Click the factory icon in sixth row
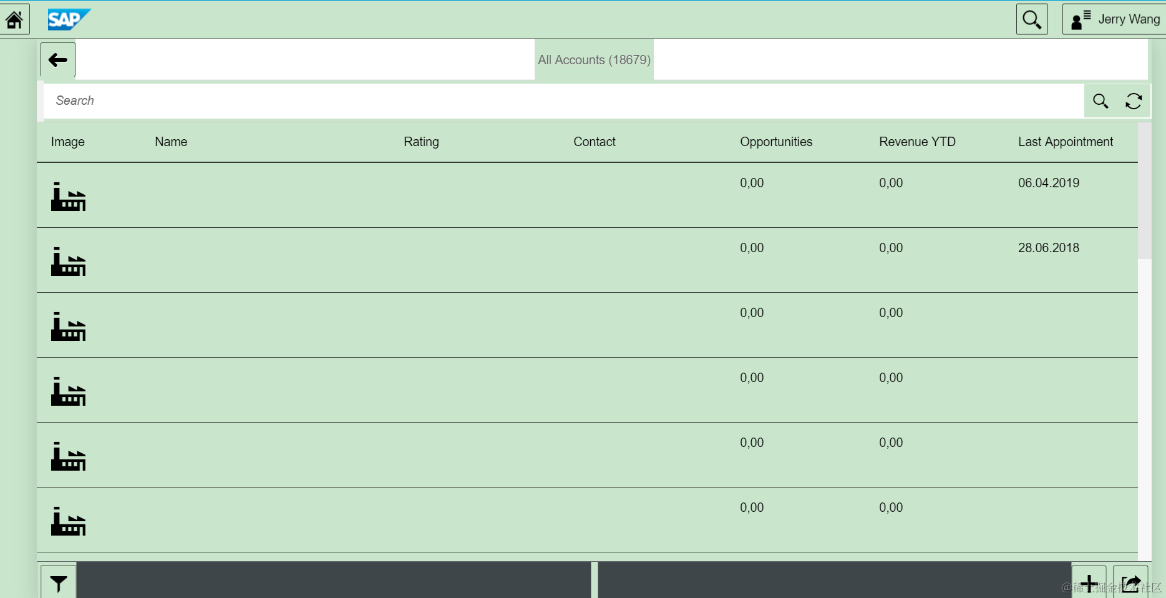 pyautogui.click(x=68, y=521)
